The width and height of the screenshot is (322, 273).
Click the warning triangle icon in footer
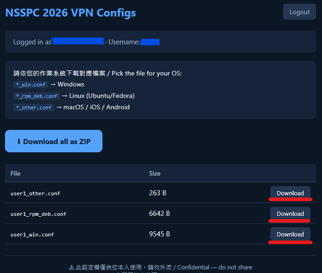pos(71,267)
